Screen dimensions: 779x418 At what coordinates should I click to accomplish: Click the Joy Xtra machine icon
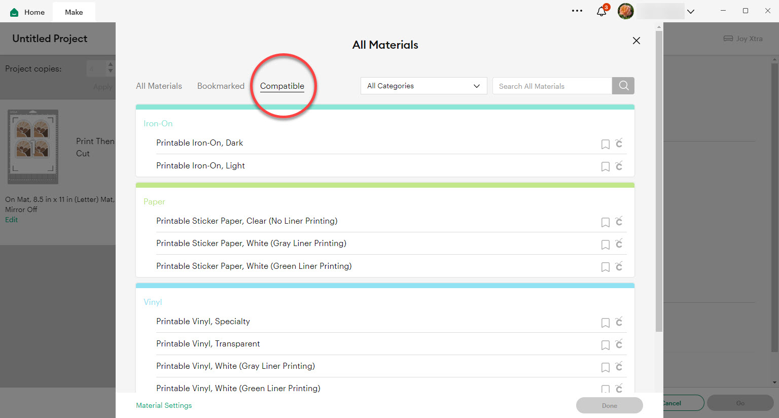[x=728, y=39]
